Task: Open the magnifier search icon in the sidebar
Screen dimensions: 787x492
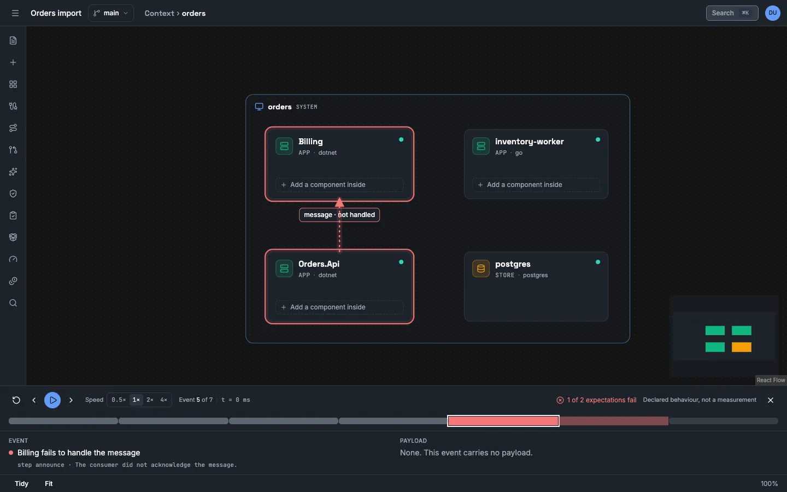Action: 13,303
